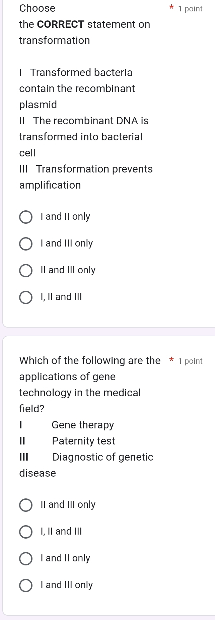
Task: Click the "Transformation prevents amplification" statement
Action: [86, 177]
